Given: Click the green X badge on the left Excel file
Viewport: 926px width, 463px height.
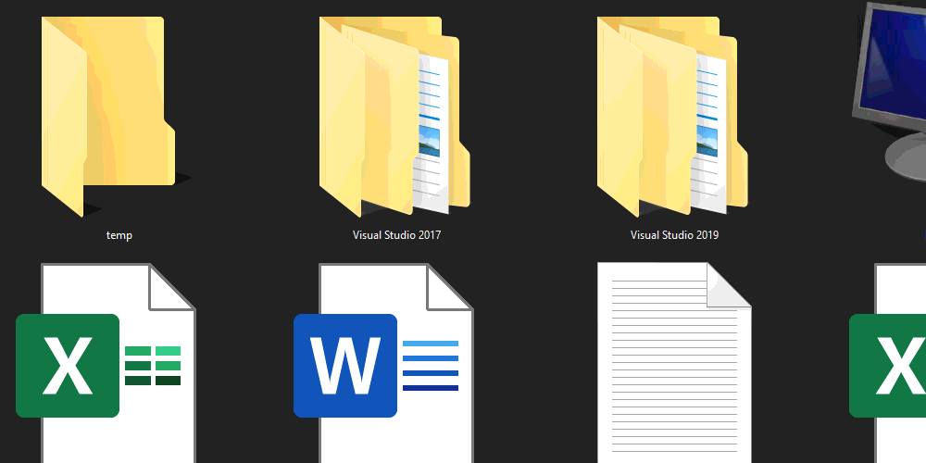Looking at the screenshot, I should coord(68,366).
